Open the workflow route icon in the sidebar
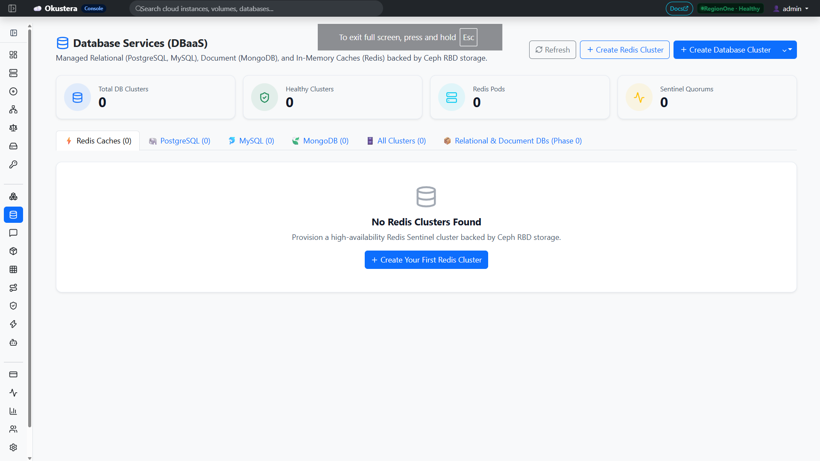This screenshot has height=461, width=820. click(x=13, y=288)
